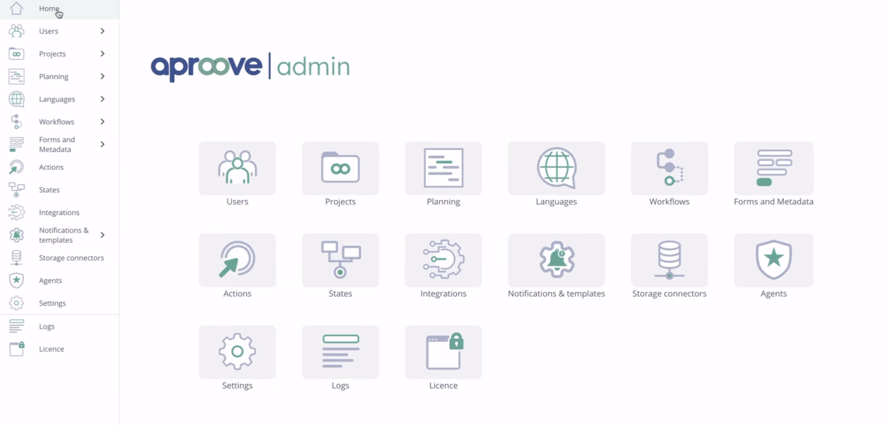888x425 pixels.
Task: Open the Storage connectors tile
Action: (669, 260)
